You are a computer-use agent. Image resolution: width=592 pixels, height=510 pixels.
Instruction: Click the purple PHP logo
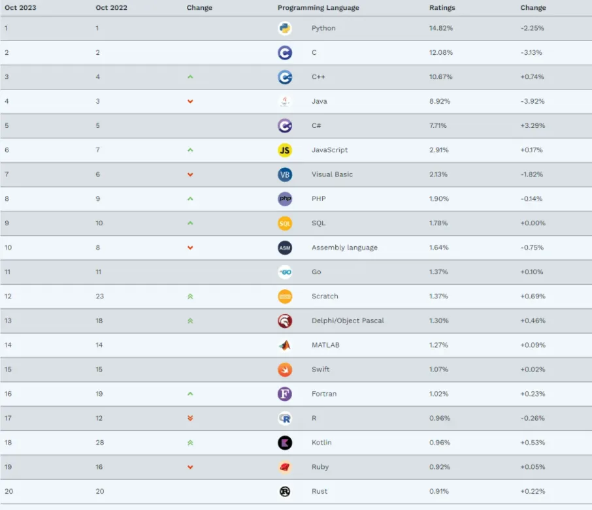pyautogui.click(x=284, y=199)
